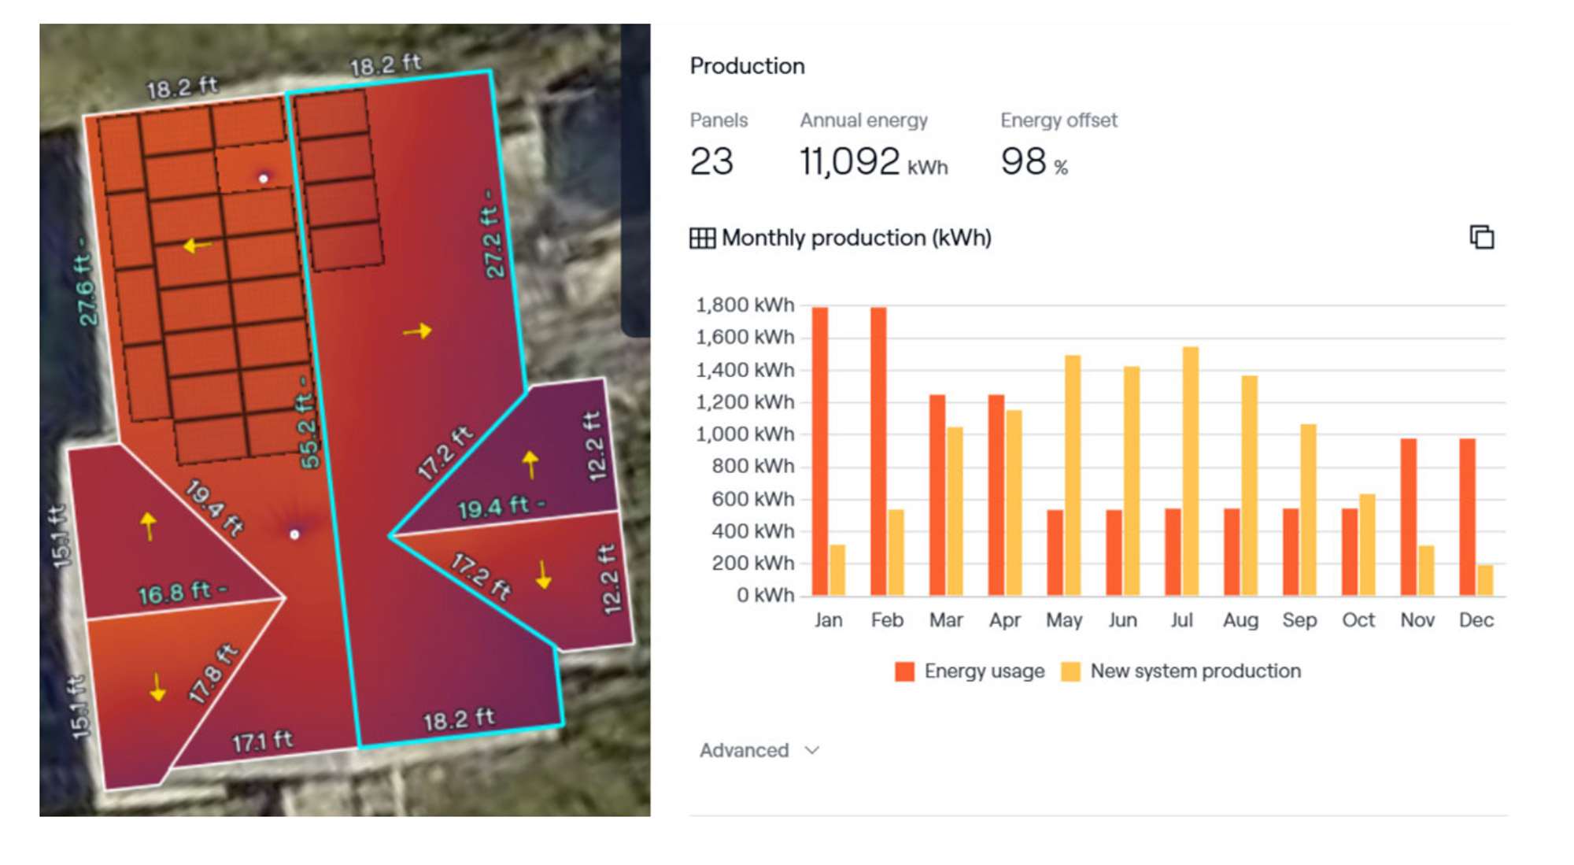
Task: Click the 55.2 ft ridge measurement label
Action: pos(308,423)
